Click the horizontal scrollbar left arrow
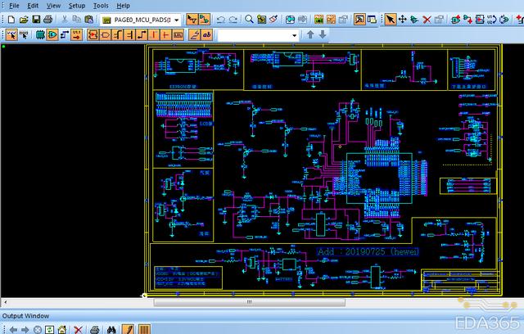Screen dimensions: 524x334 [x=5, y=302]
